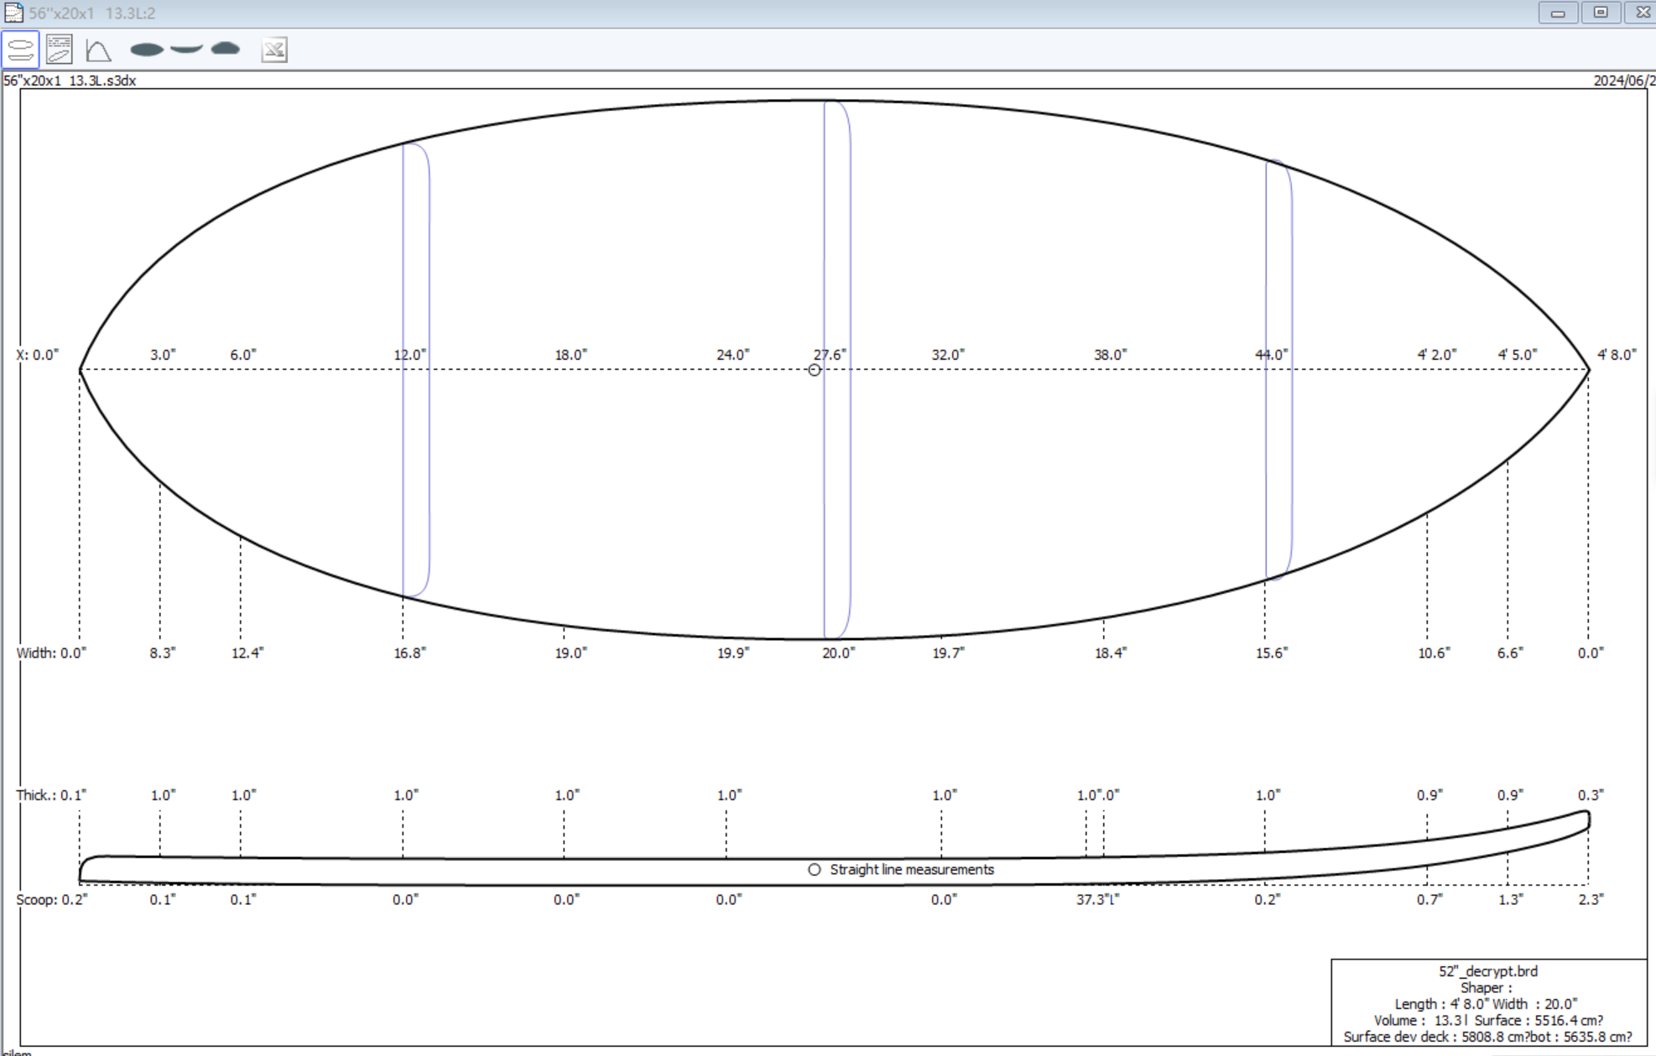Click the scoop value 2.3"
This screenshot has width=1656, height=1056.
click(1591, 900)
